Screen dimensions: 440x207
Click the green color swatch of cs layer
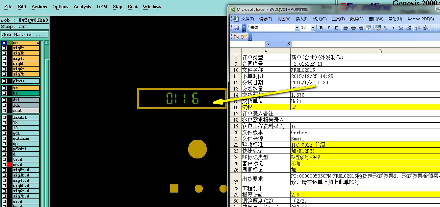tap(10, 43)
